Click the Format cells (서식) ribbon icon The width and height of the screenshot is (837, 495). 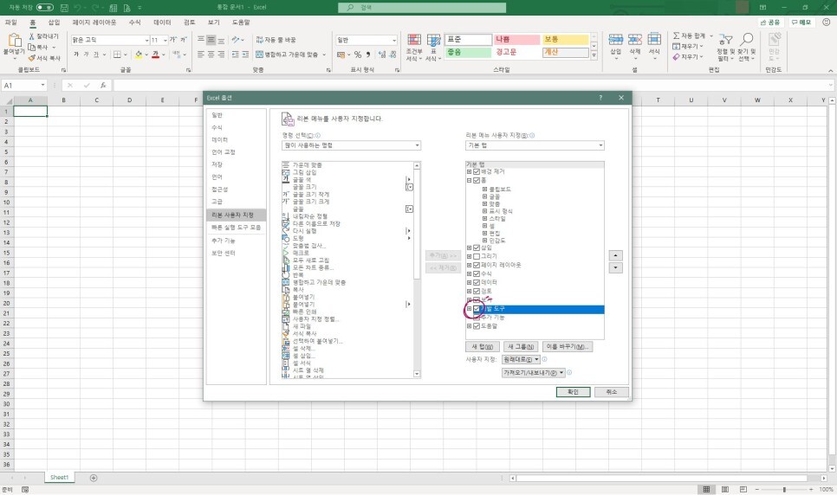654,39
